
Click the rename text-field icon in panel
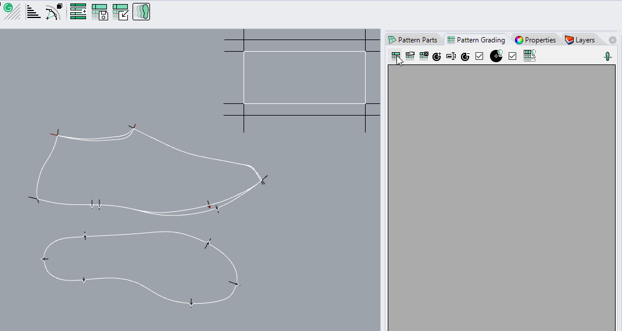pos(451,56)
